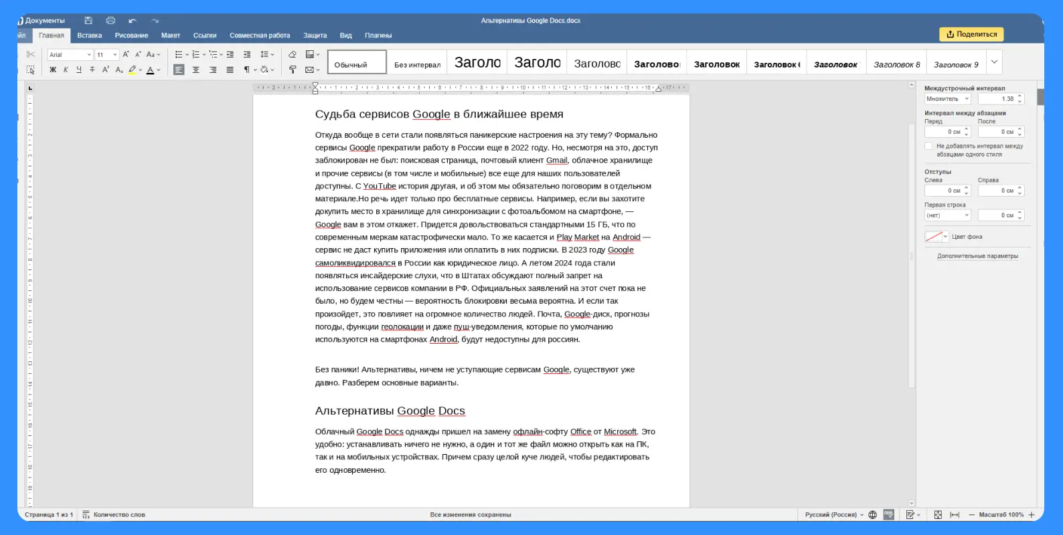The image size is (1063, 535).
Task: Apply the Без интервала style
Action: pyautogui.click(x=417, y=62)
